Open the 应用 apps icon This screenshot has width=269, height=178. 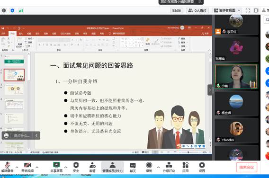(186, 167)
